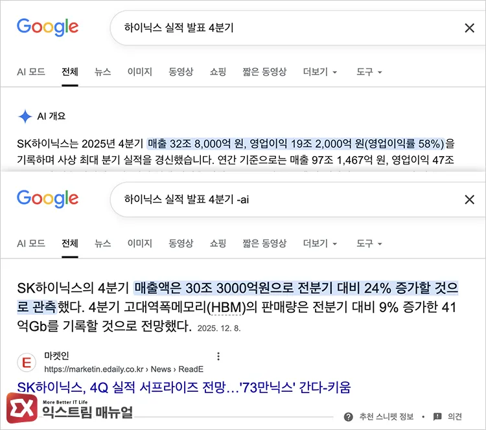This screenshot has width=486, height=430.
Task: Select the 전체 tab in the -ai search
Action: point(70,243)
